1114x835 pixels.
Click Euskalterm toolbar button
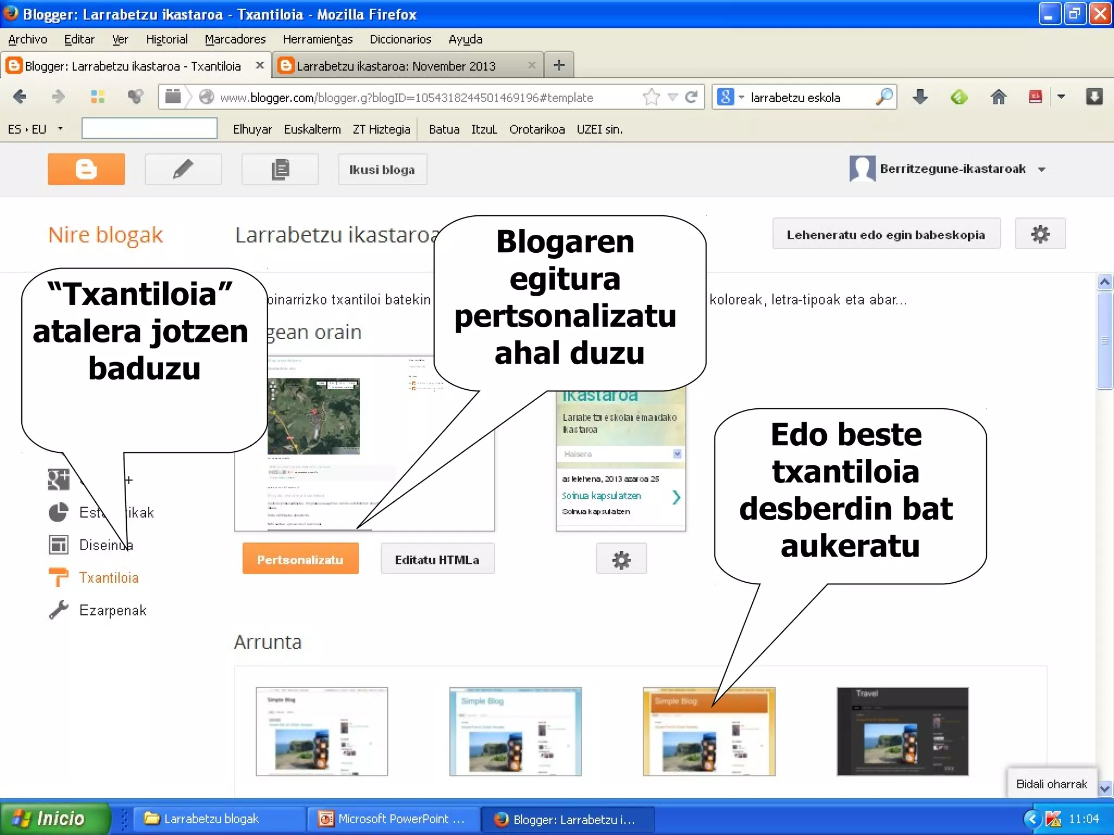[312, 129]
